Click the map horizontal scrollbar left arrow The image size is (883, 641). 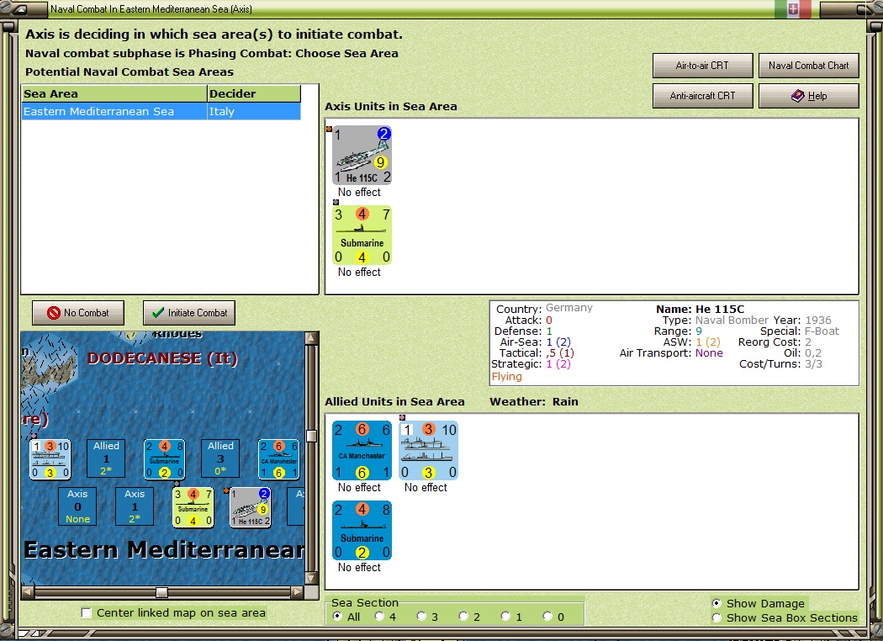[x=28, y=592]
